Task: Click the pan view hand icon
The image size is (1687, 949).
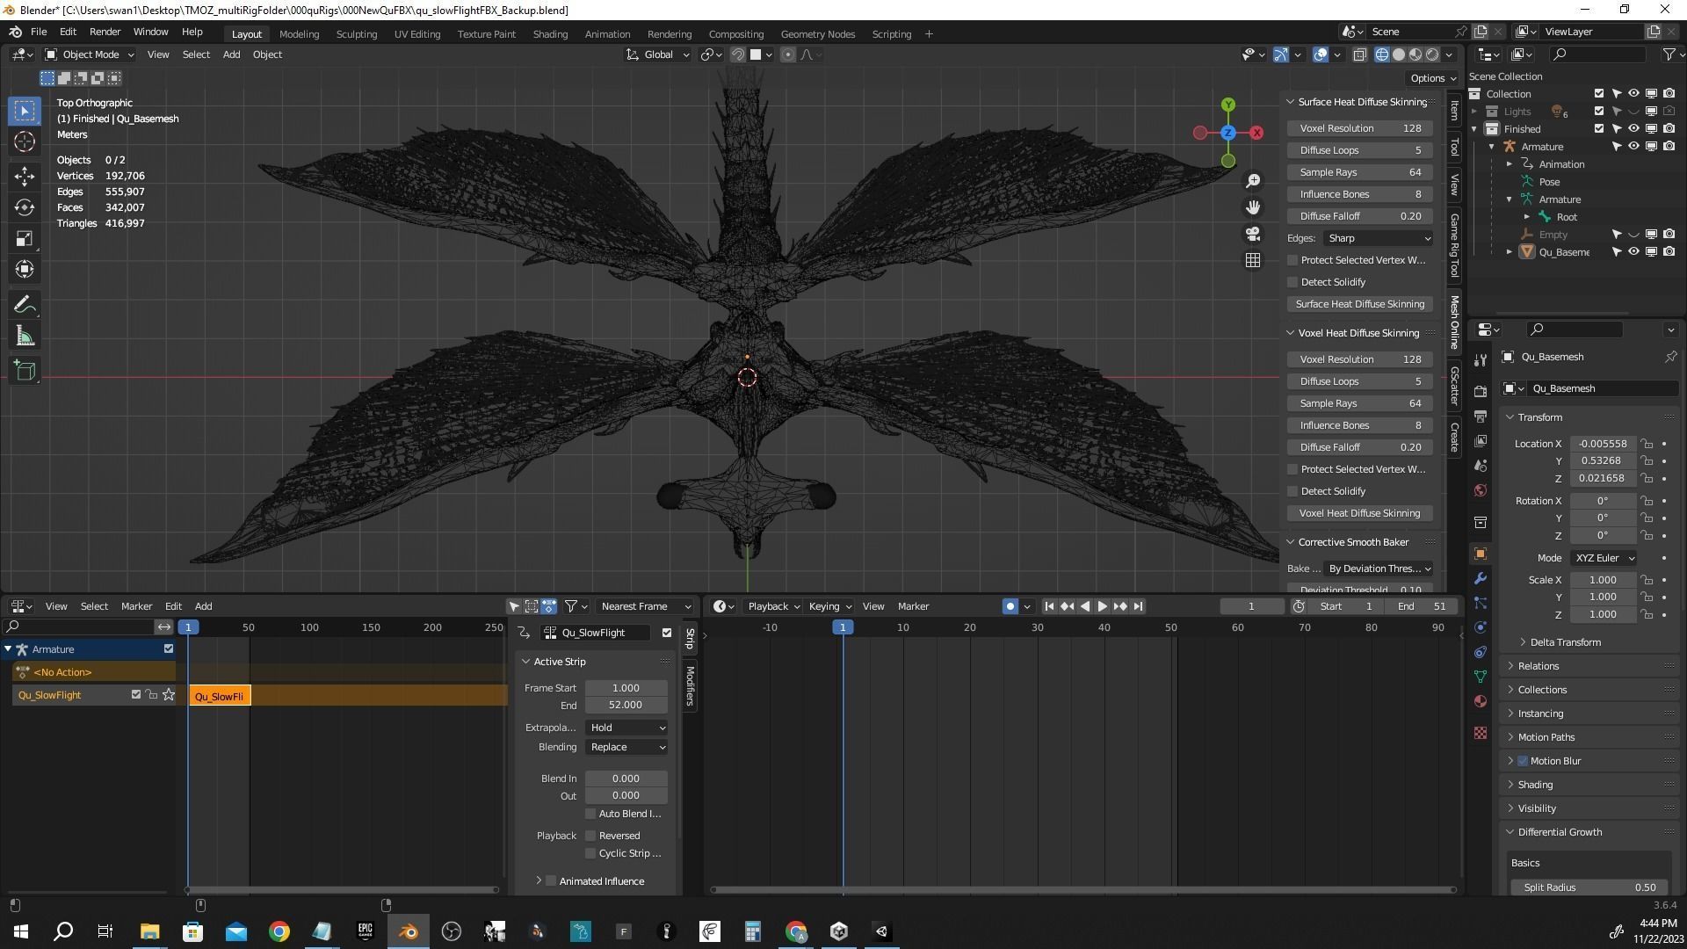Action: (x=1253, y=207)
